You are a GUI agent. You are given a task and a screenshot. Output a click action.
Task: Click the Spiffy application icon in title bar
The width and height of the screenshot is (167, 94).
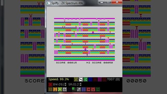[x=48, y=3]
